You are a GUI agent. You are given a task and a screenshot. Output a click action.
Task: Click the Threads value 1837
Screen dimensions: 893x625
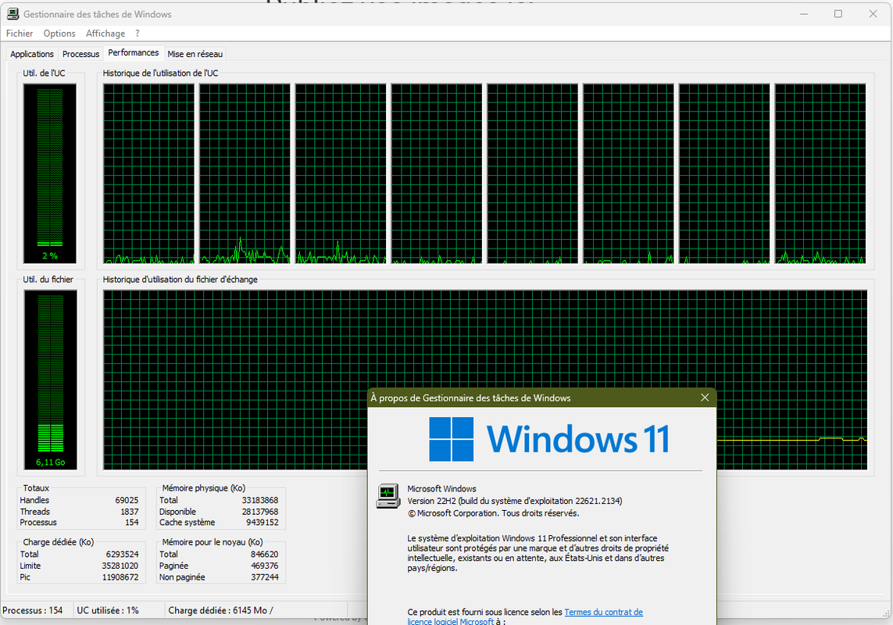pos(129,512)
